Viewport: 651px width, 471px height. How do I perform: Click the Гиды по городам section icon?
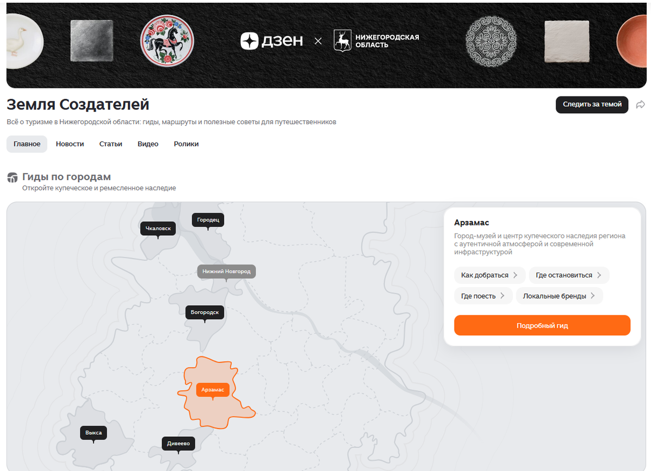[x=12, y=178]
